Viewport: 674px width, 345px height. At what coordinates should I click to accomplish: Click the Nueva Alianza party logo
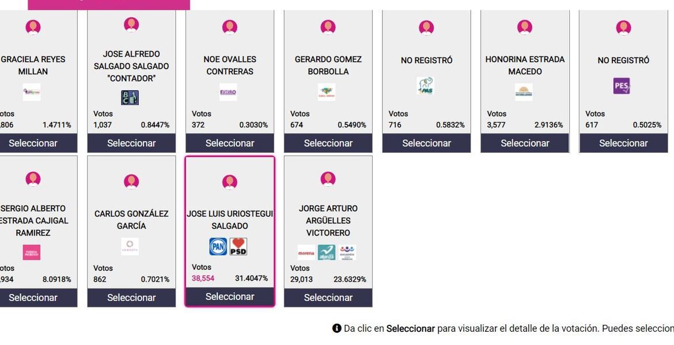(x=327, y=252)
